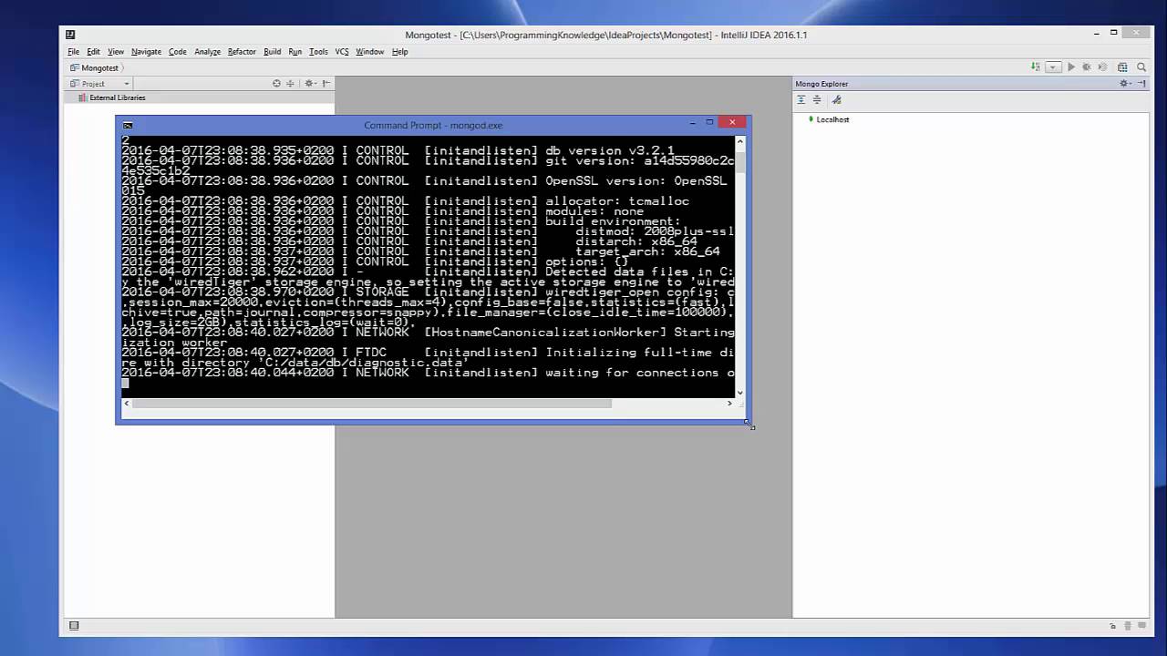Click the Debug bug icon
The width and height of the screenshot is (1167, 656).
pyautogui.click(x=1087, y=67)
